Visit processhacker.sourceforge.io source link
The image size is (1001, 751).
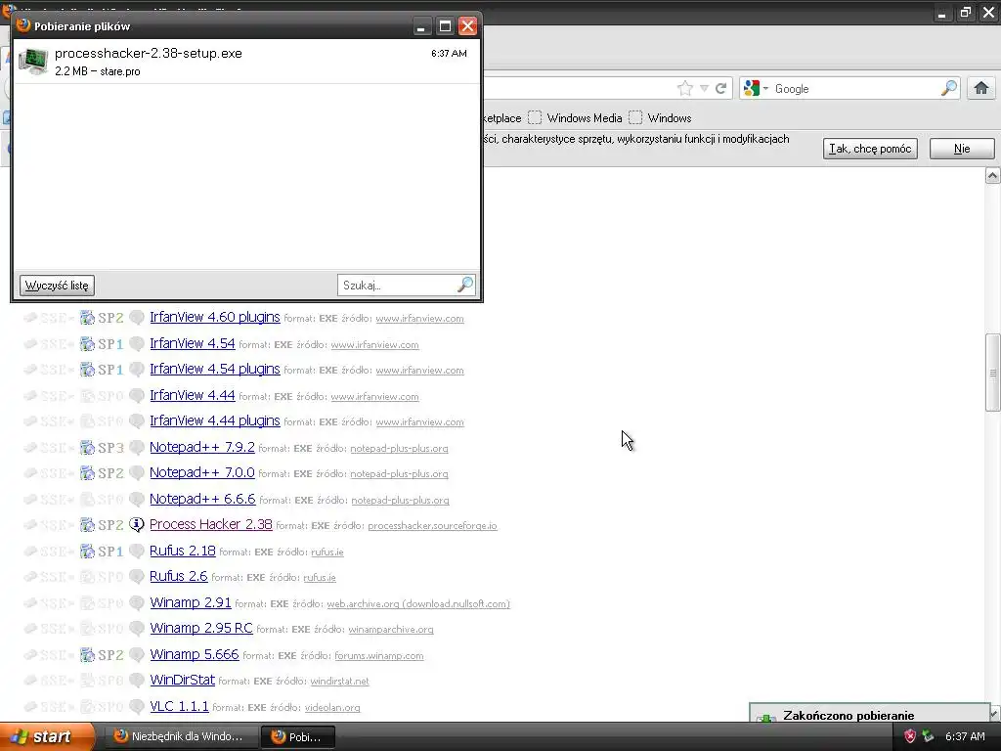coord(432,525)
